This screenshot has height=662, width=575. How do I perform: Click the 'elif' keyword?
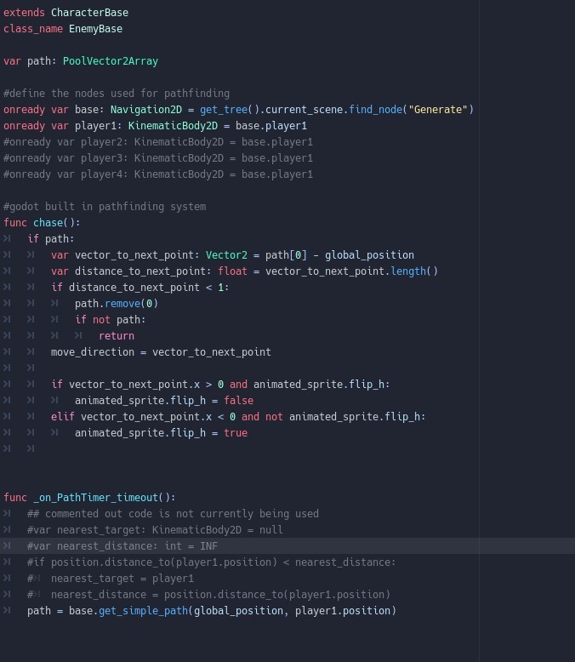pos(62,417)
